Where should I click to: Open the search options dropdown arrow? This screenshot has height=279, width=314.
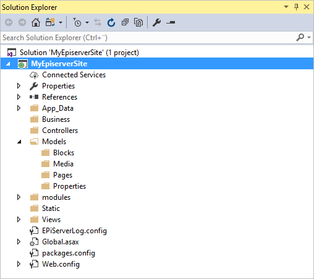[309, 37]
